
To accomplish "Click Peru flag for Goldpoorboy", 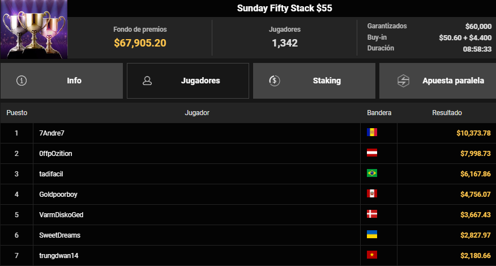I will click(x=371, y=194).
